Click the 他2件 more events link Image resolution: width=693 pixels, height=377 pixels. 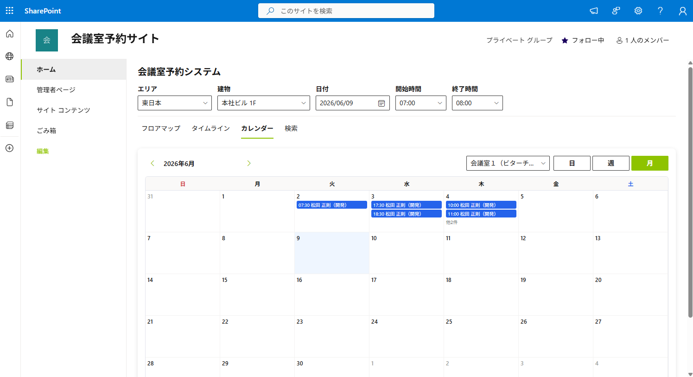tap(451, 223)
